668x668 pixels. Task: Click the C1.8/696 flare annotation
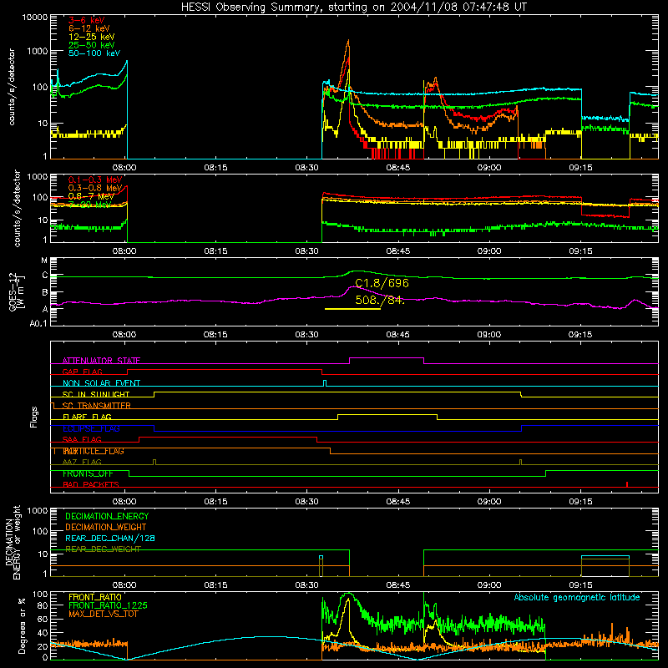(382, 283)
